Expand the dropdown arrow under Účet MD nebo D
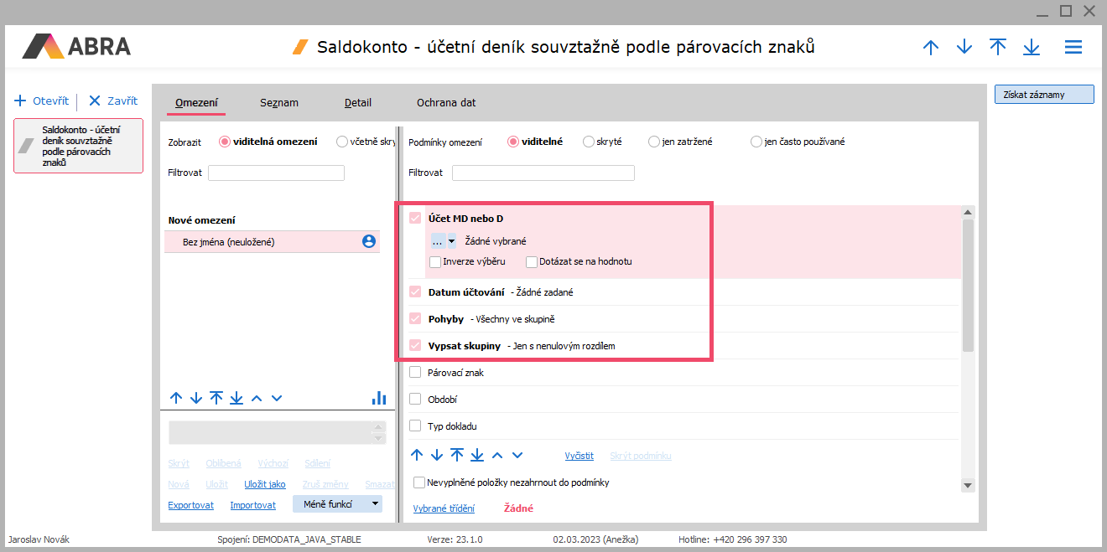This screenshot has width=1107, height=552. 452,241
